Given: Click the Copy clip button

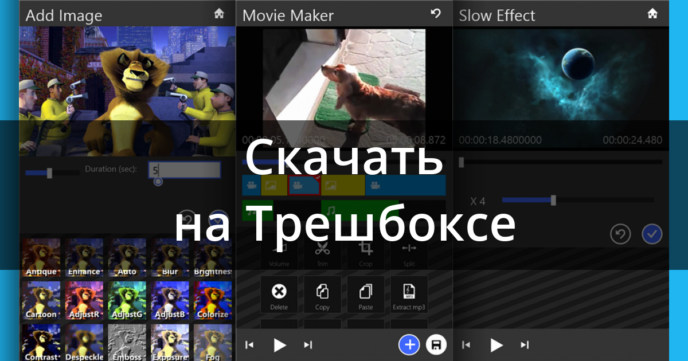Looking at the screenshot, I should (322, 295).
